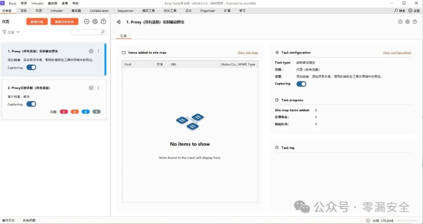Image resolution: width=423 pixels, height=224 pixels.
Task: Switch to the Collaborator tab
Action: 99,11
